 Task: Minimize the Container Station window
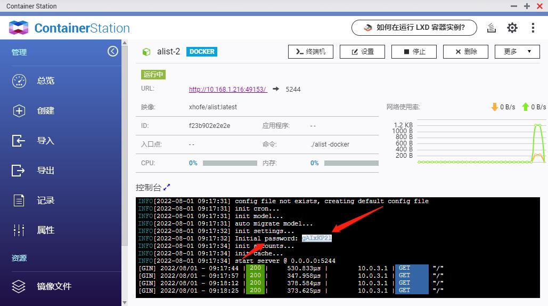pyautogui.click(x=514, y=6)
